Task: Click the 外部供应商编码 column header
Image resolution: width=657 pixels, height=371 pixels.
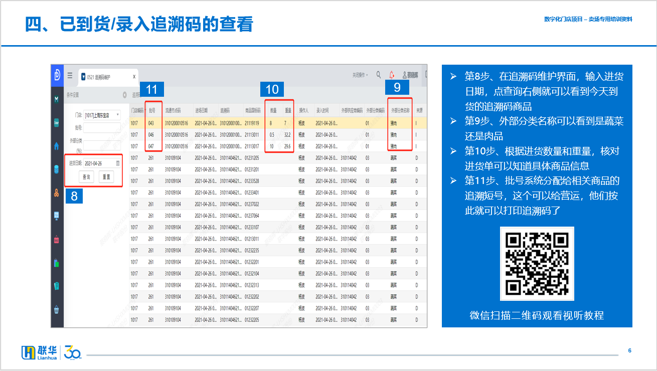Action: pyautogui.click(x=352, y=110)
